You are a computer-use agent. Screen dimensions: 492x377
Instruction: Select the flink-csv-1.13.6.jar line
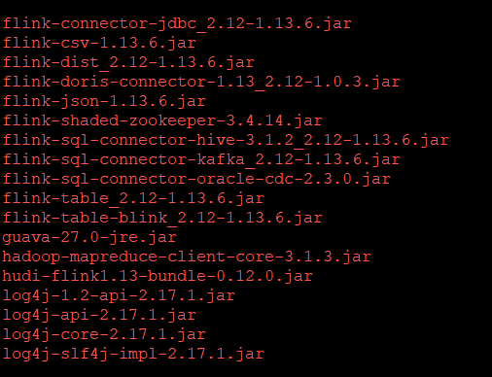tap(99, 44)
